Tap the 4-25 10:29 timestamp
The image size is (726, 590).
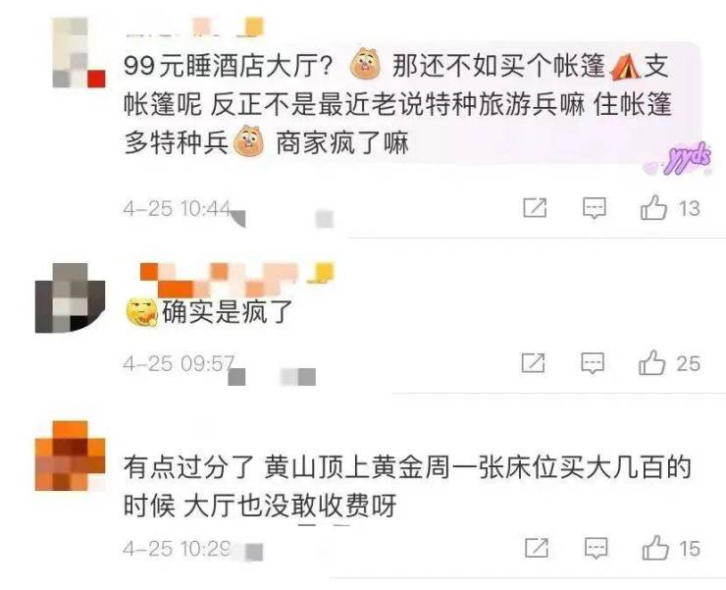tap(177, 549)
